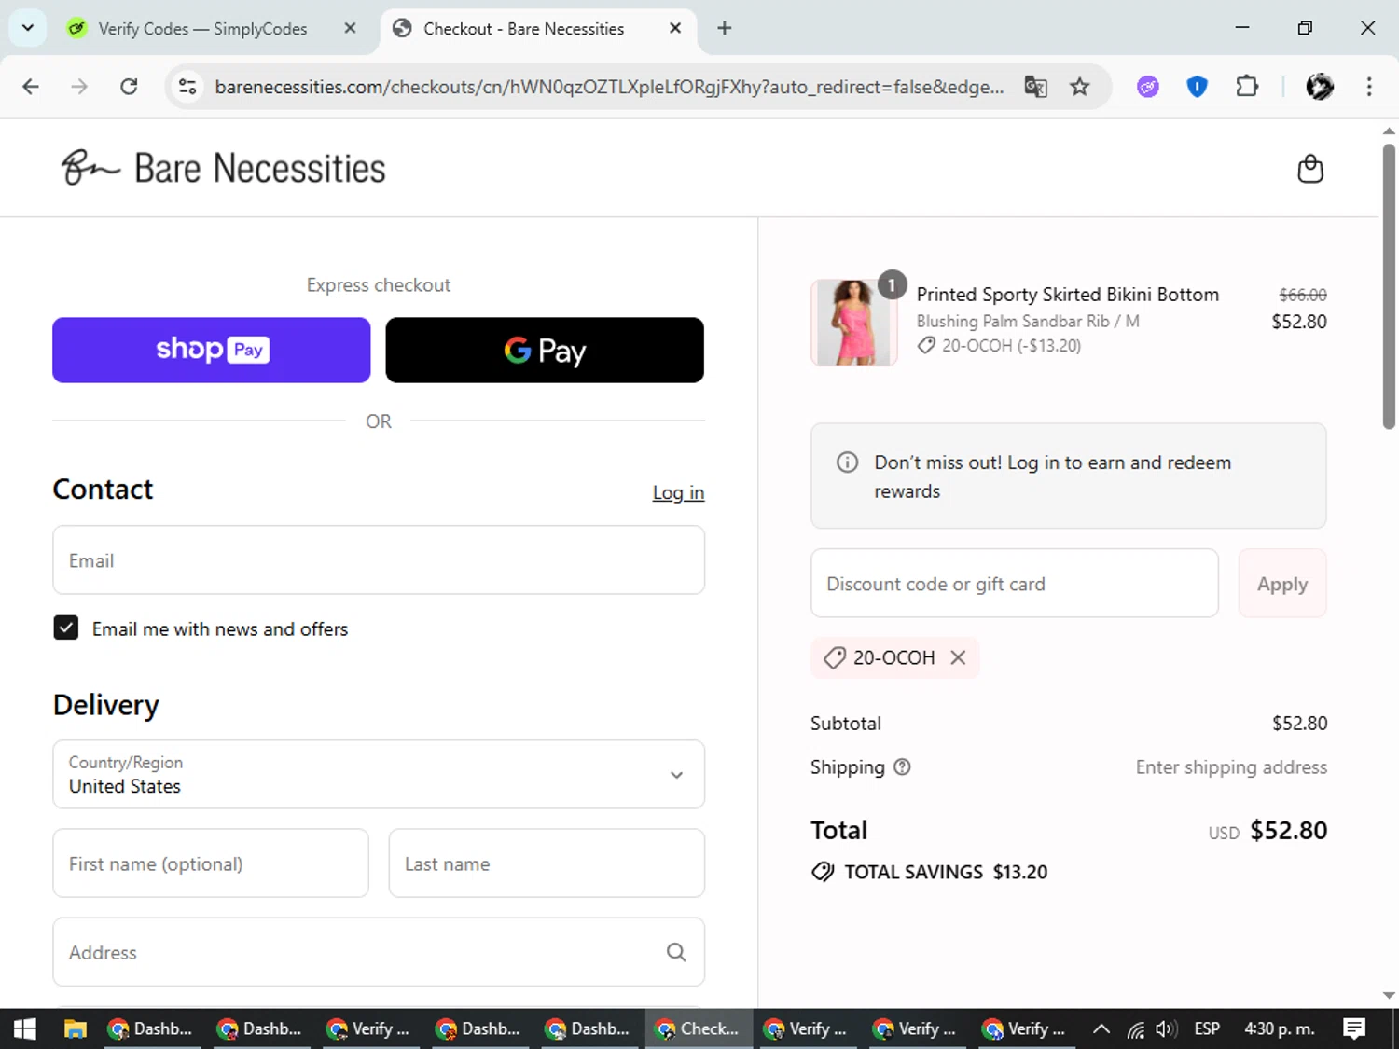This screenshot has height=1049, width=1399.
Task: Focus the Last name field
Action: (x=547, y=863)
